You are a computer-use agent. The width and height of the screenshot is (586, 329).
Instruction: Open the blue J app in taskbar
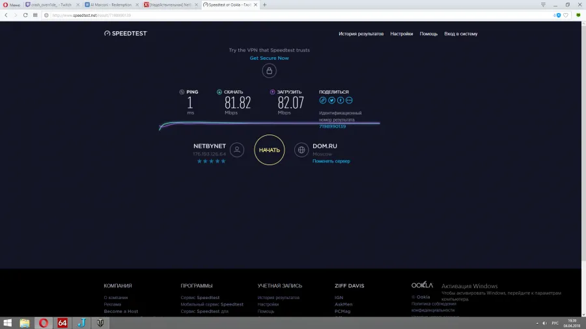tap(81, 323)
